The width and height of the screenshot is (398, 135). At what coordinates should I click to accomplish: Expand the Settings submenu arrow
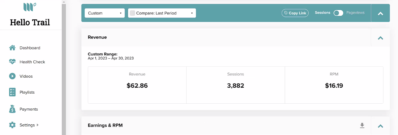pyautogui.click(x=38, y=125)
